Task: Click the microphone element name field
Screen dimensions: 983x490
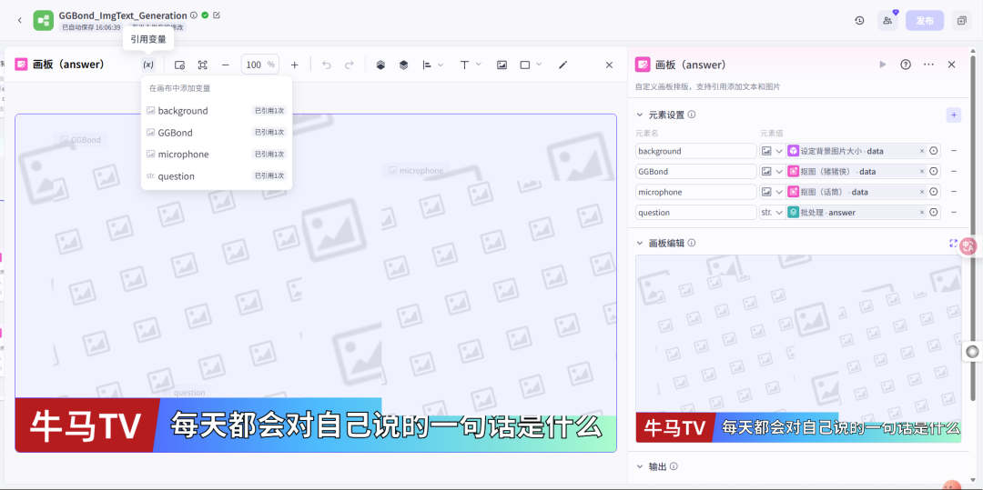Action: 696,192
